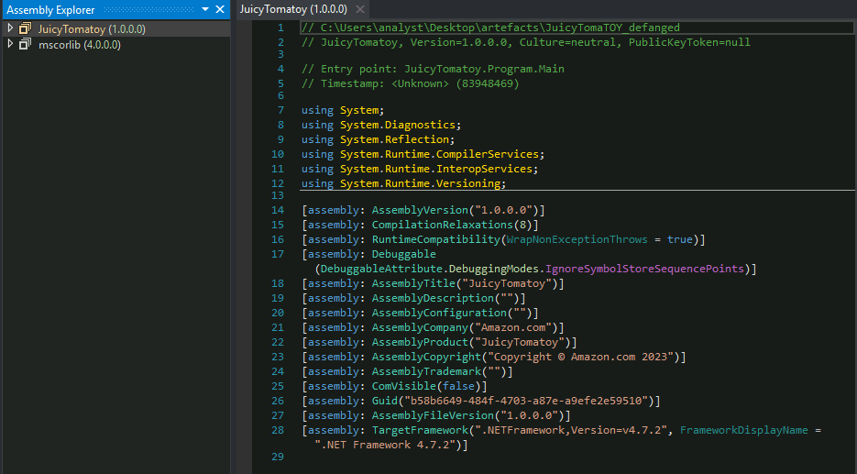The image size is (857, 474).
Task: Click the CompilationRelaxations attribute
Action: click(x=442, y=226)
